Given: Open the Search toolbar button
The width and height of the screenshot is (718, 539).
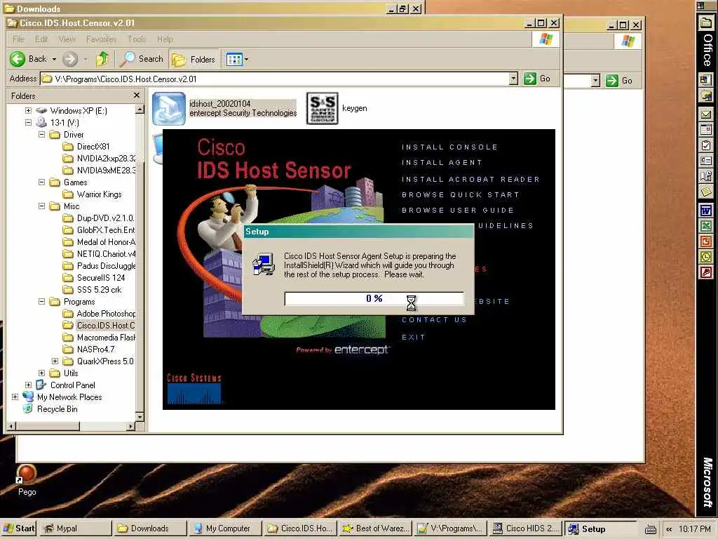Looking at the screenshot, I should [141, 59].
